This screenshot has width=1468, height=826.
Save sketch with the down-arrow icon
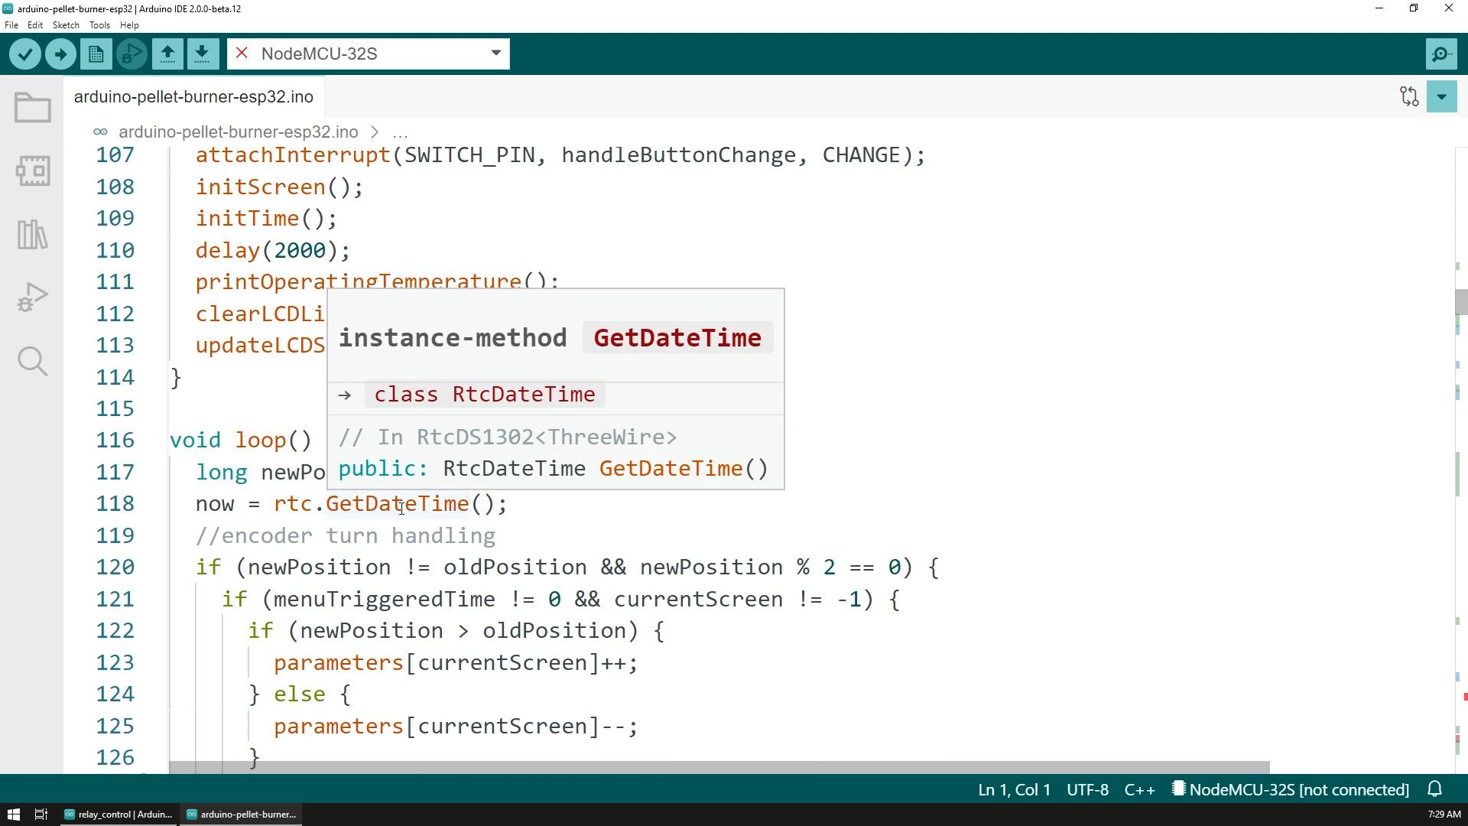(x=202, y=54)
